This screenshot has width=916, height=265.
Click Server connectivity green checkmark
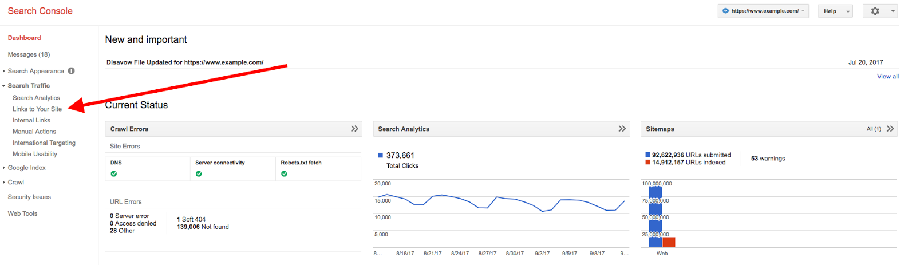pyautogui.click(x=199, y=174)
